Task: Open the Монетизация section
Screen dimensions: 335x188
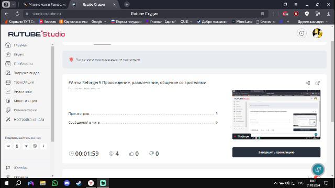Action: tap(21, 101)
